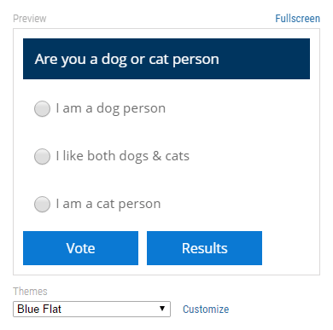333x330 pixels.
Task: Click the dark blue header bar beside the title
Action: coord(265,59)
